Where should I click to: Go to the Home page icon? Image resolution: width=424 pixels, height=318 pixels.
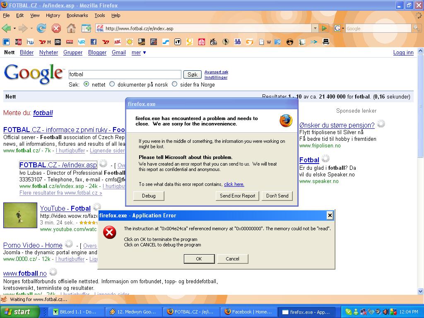(71, 28)
